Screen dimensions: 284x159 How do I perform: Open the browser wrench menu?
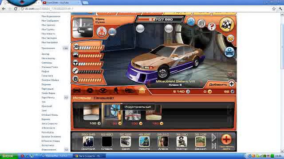tap(280, 9)
